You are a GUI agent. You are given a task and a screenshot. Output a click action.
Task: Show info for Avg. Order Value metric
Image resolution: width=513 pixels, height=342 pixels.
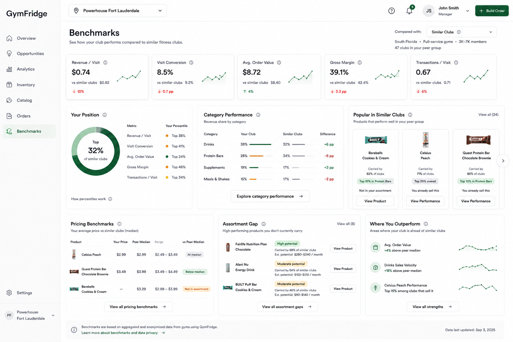tap(279, 63)
